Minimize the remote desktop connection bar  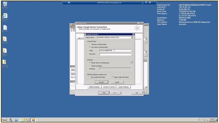(x=142, y=3)
